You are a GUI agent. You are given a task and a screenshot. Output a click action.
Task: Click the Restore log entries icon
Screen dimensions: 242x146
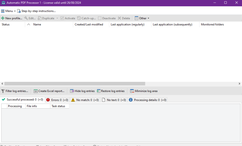pyautogui.click(x=98, y=91)
